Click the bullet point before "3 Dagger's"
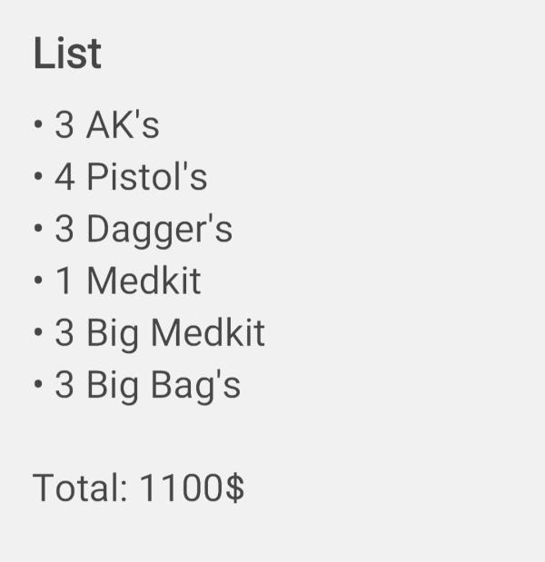 [37, 229]
